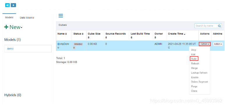Click the Models (1) heading
Viewport: 225px width, 106px height.
click(13, 40)
